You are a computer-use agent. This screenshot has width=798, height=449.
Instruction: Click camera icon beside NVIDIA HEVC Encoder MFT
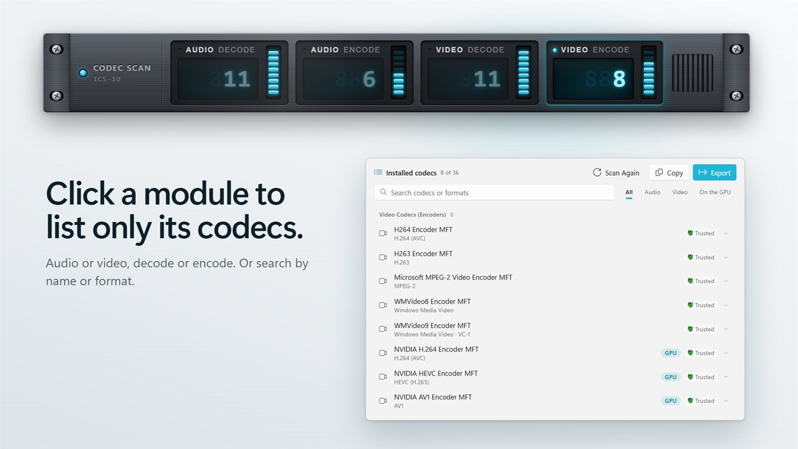pyautogui.click(x=383, y=377)
